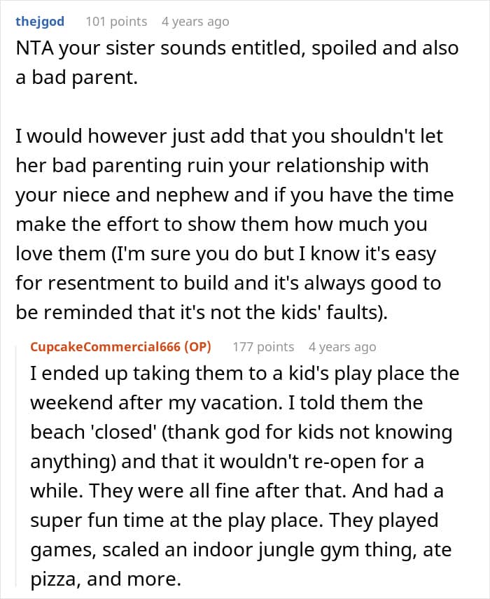The image size is (490, 599).
Task: Click the line mentioning "indoor jungle gym thing"
Action: click(x=241, y=550)
